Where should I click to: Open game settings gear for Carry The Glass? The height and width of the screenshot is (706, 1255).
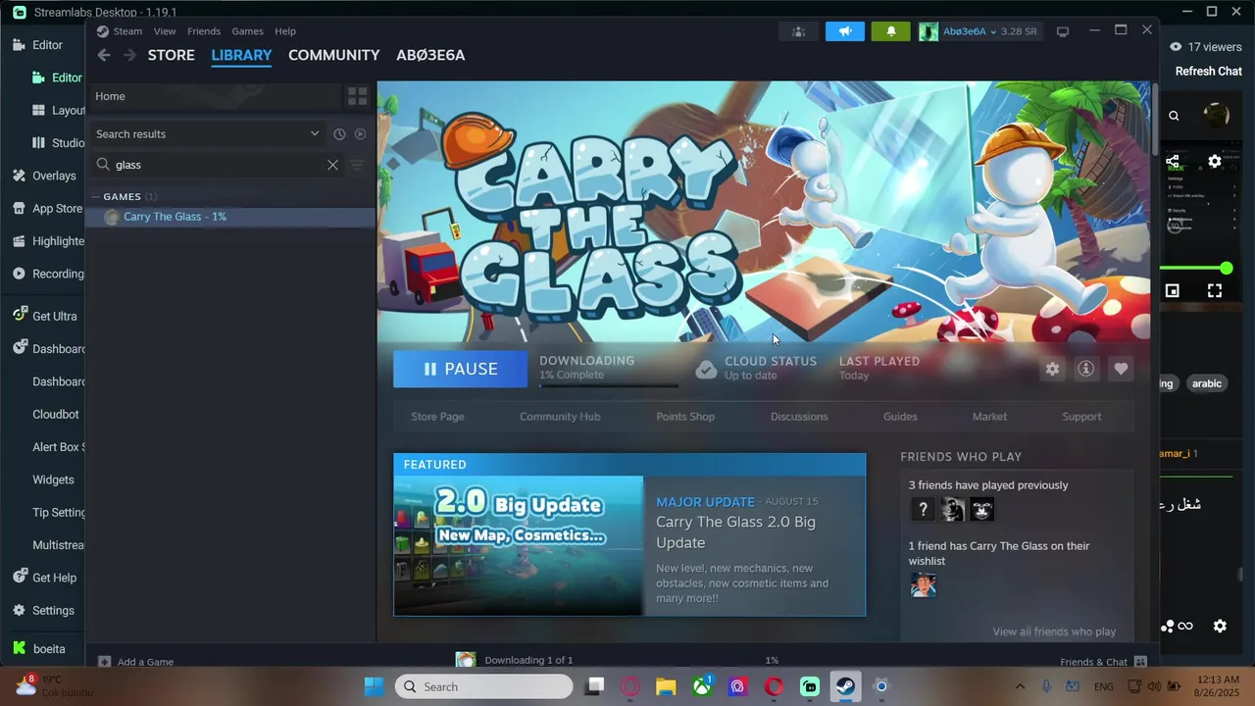[x=1052, y=369]
